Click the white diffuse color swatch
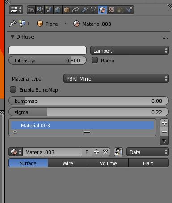 tap(47, 50)
